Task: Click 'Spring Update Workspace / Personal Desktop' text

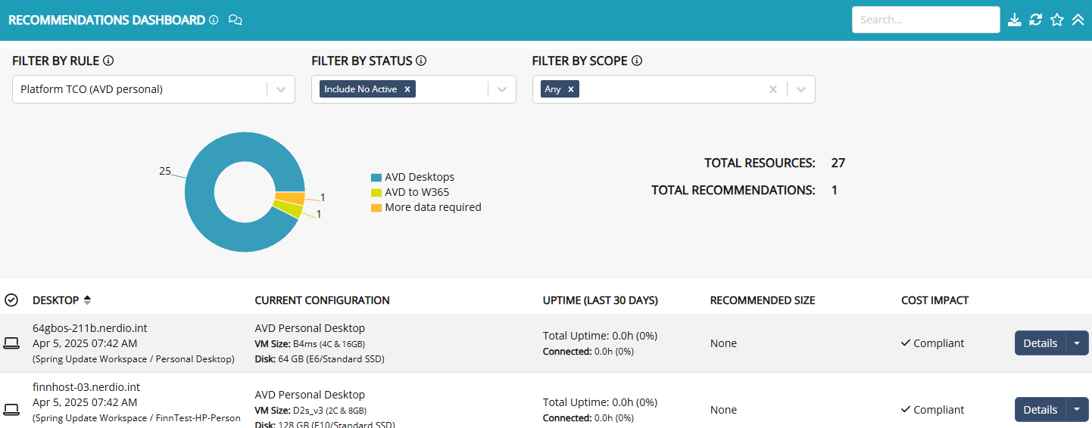Action: (134, 359)
